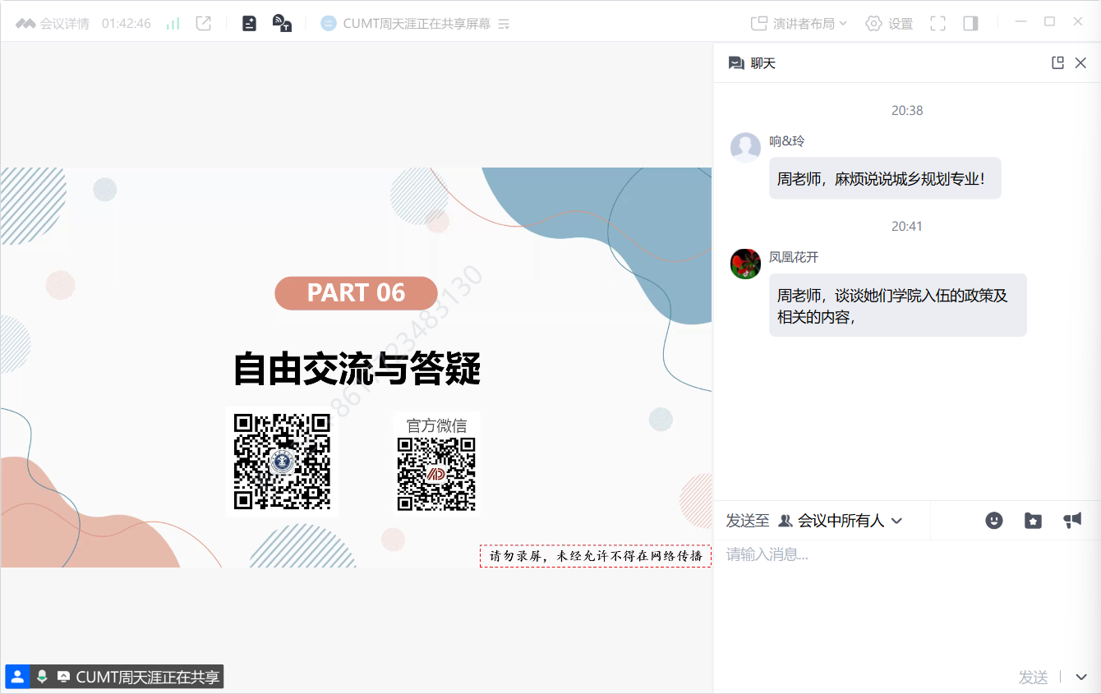Screen dimensions: 1101x694
Task: Open the network signal status indicator
Action: point(173,24)
